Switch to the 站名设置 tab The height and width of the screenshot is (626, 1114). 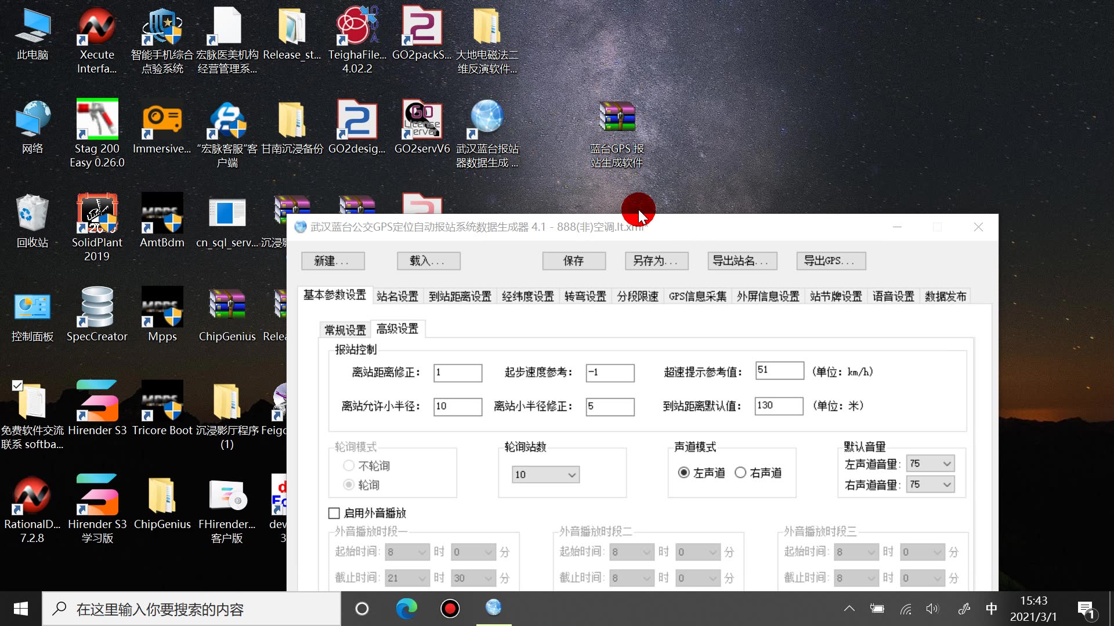[x=397, y=296]
